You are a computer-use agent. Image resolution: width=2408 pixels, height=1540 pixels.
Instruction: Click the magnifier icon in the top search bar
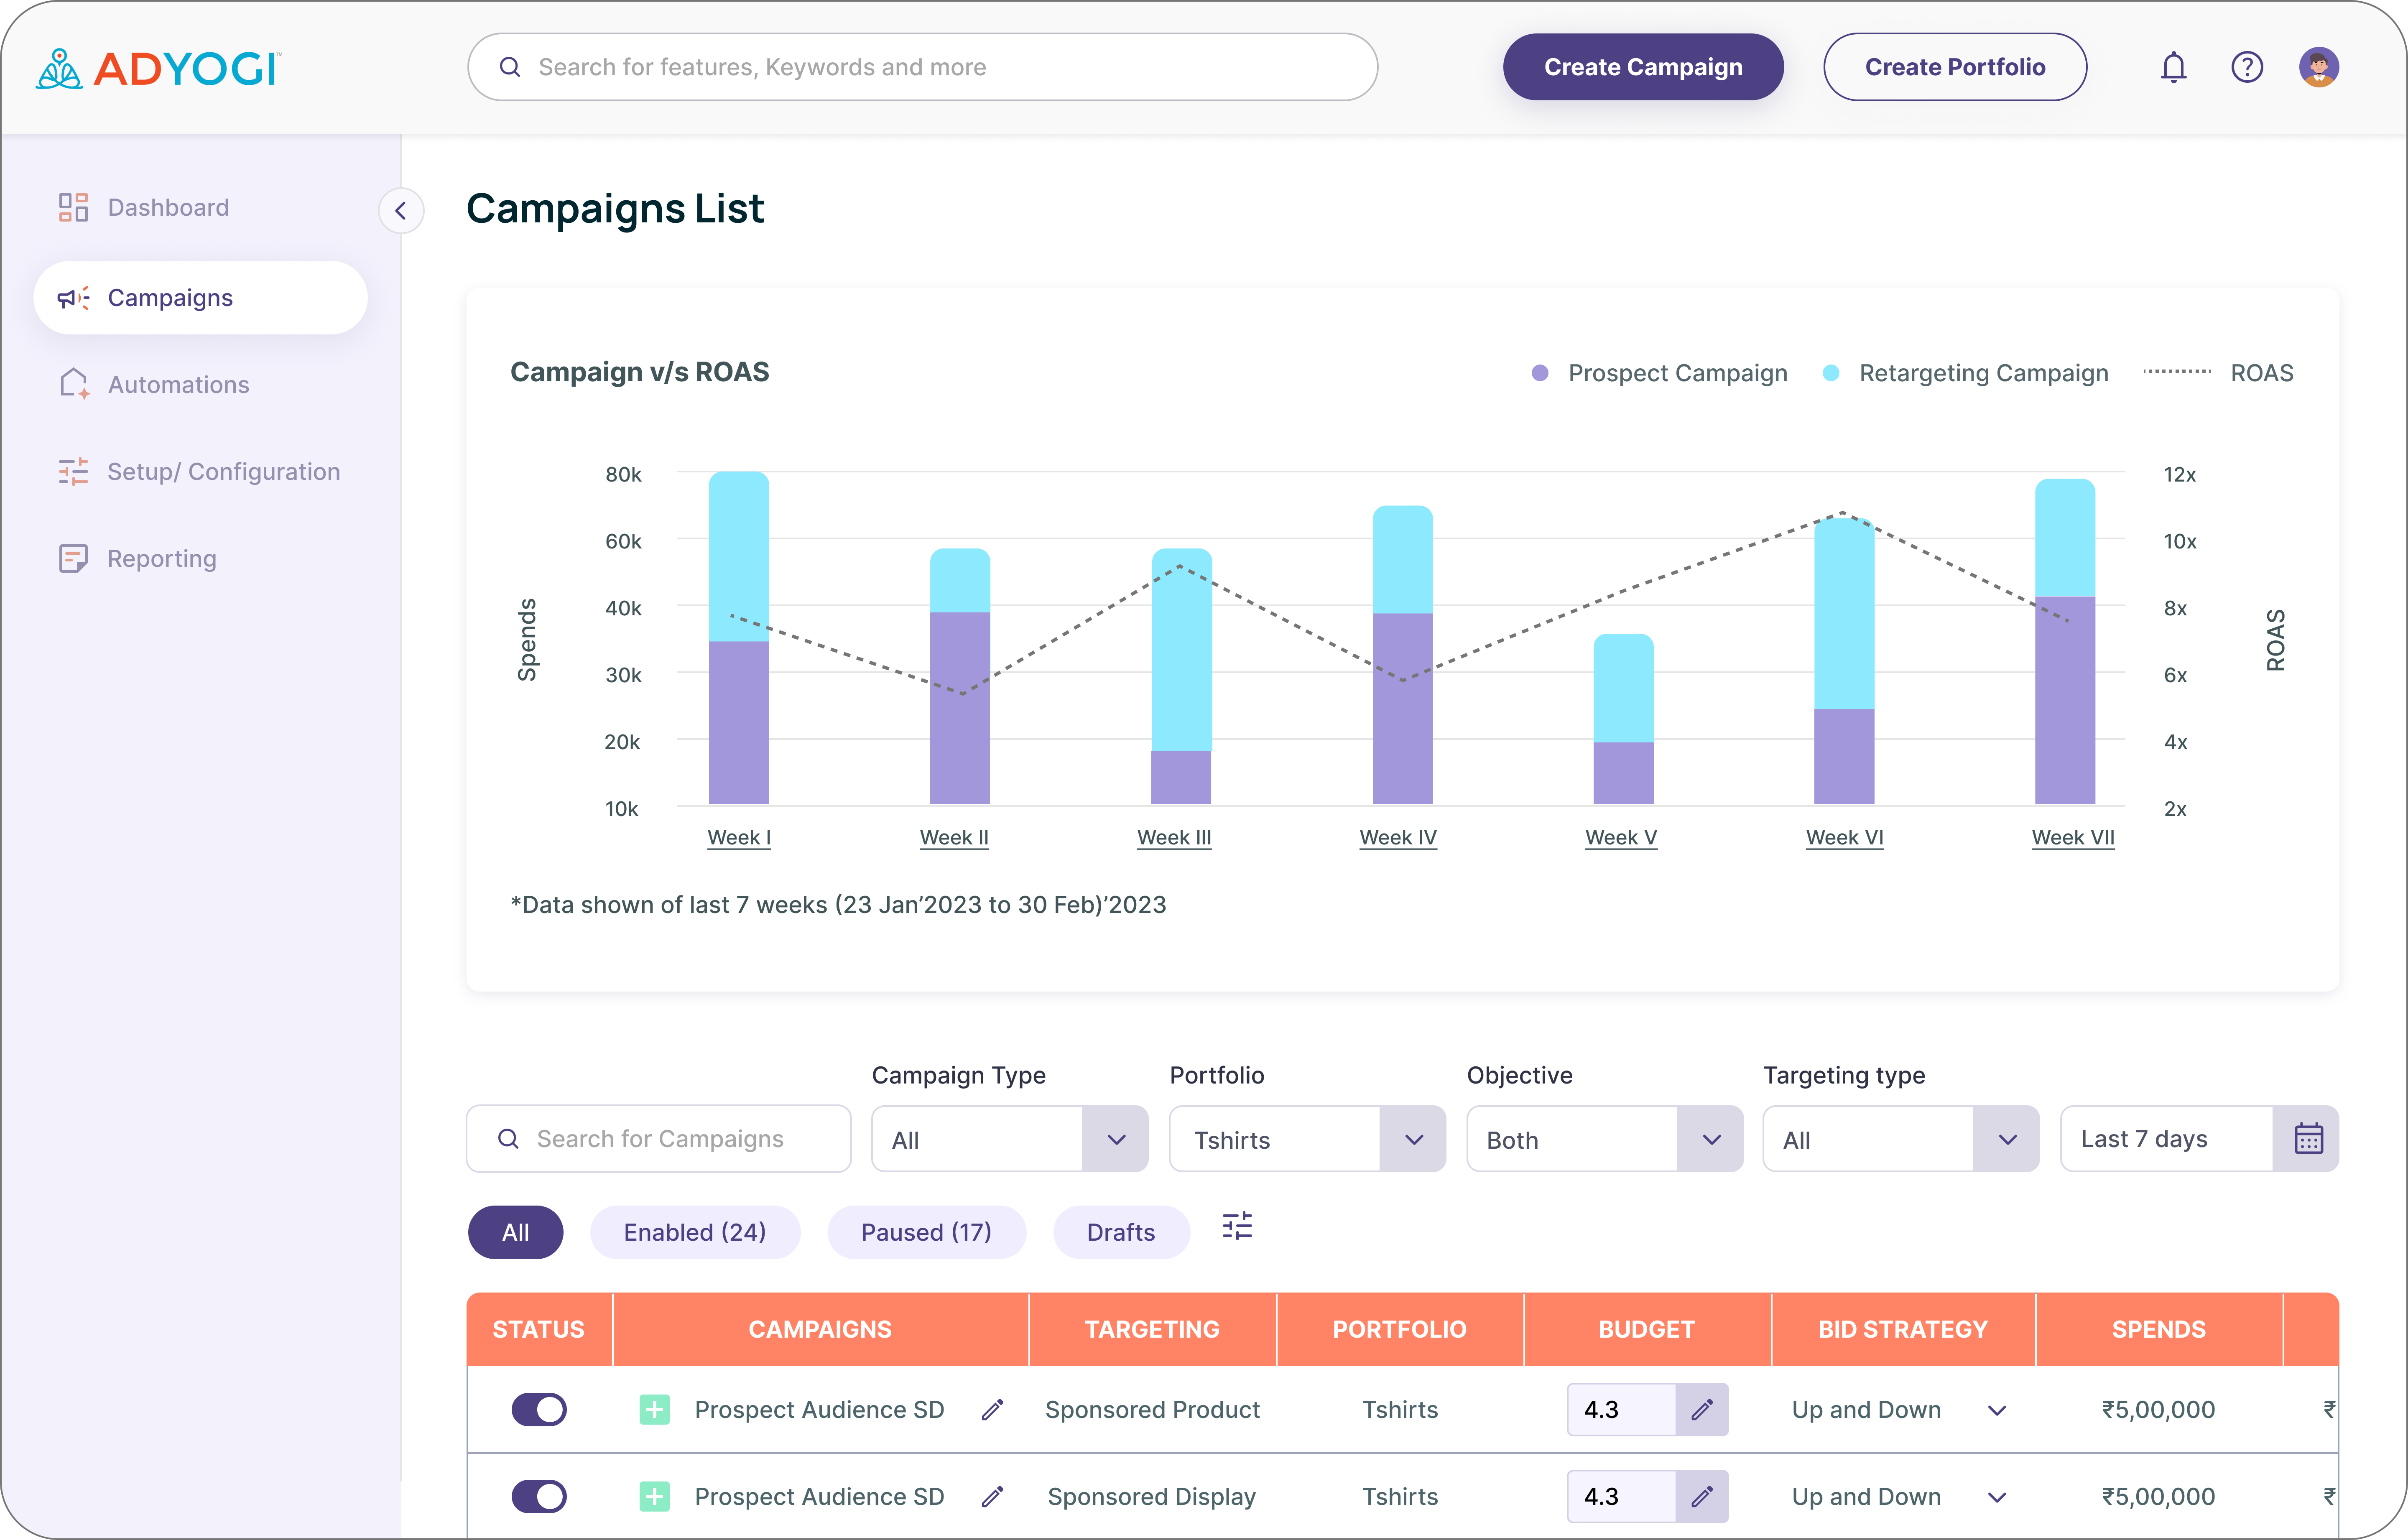pos(510,67)
